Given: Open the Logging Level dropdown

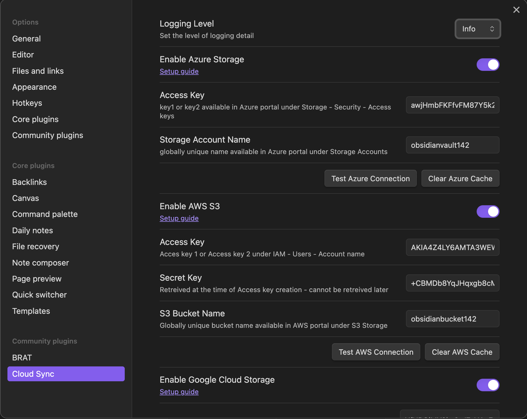Looking at the screenshot, I should (x=478, y=29).
